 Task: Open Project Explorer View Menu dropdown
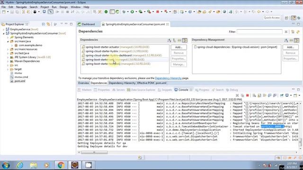pos(62,24)
